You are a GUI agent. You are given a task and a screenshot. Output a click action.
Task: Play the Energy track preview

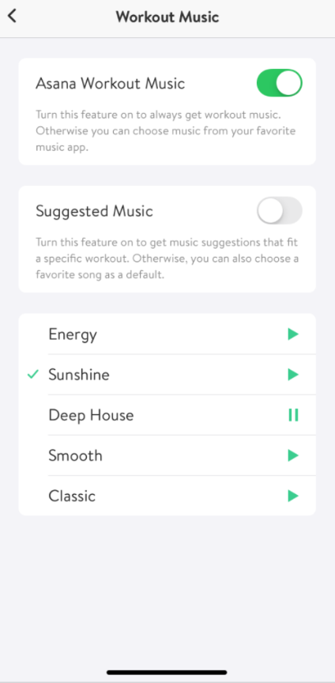pos(293,334)
